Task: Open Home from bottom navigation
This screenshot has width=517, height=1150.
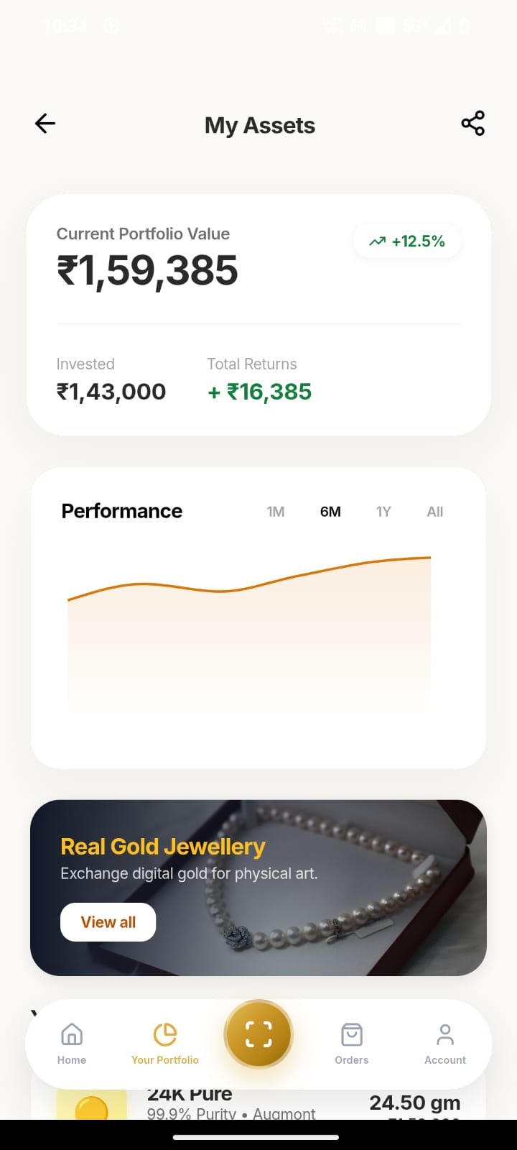Action: [72, 1042]
